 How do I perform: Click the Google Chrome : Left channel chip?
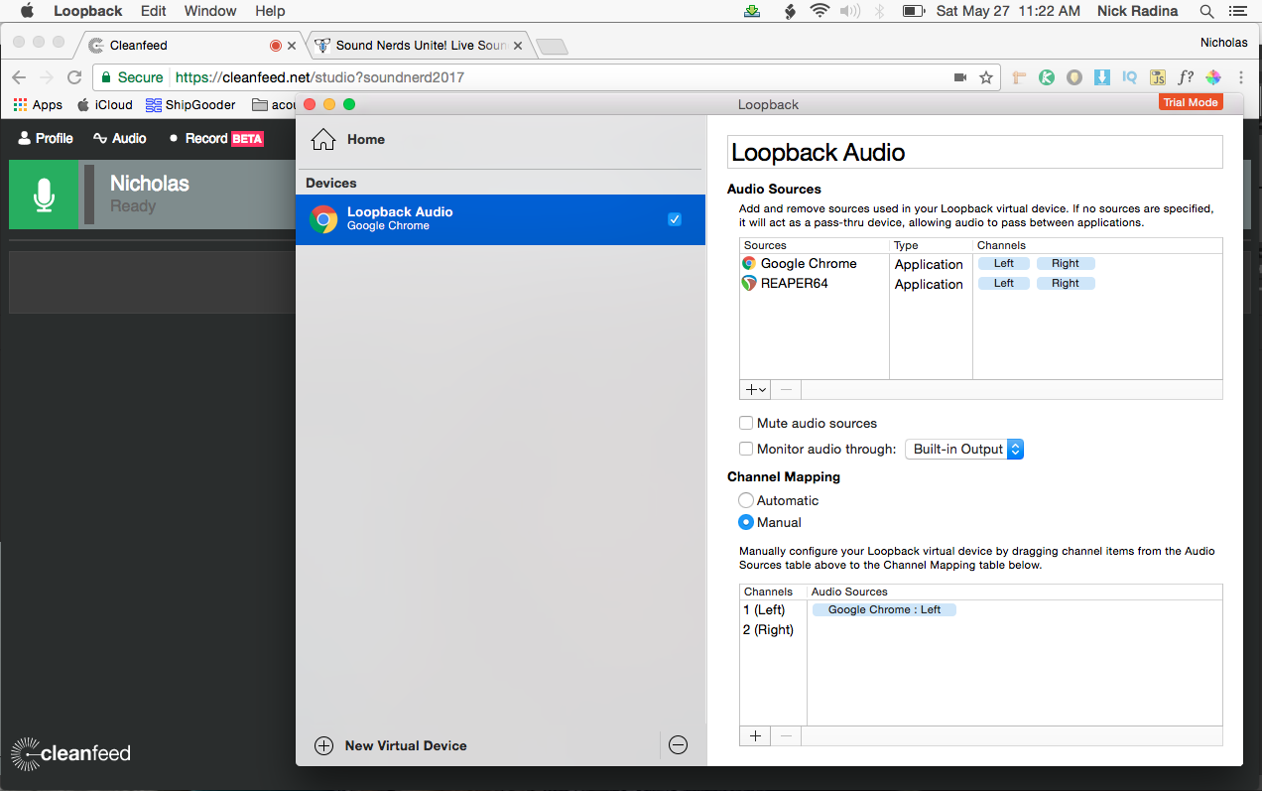883,609
